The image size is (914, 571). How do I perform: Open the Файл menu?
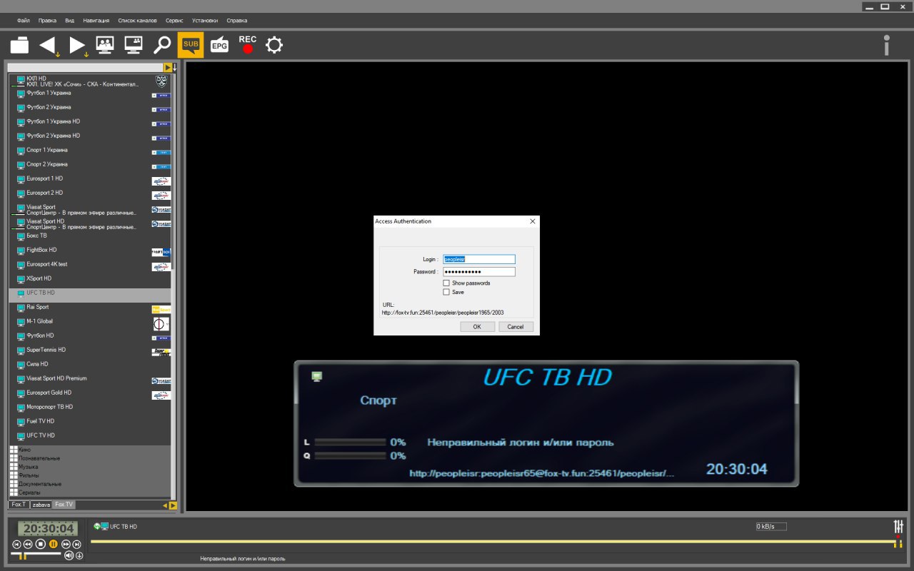tap(24, 21)
